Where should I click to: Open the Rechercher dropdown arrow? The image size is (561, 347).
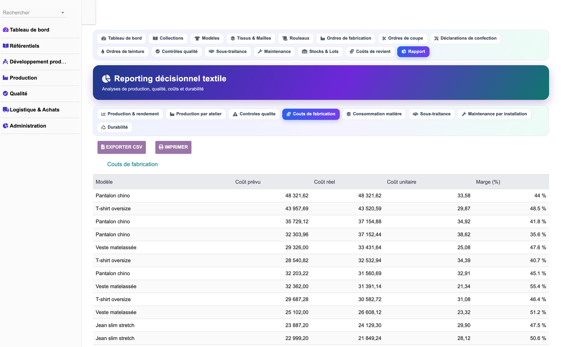[x=63, y=13]
